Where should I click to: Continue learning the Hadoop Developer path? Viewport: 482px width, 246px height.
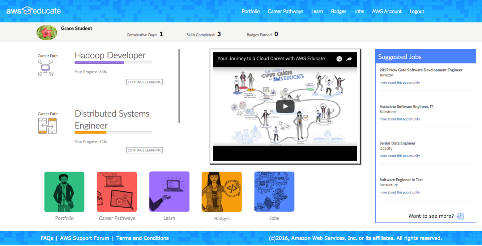point(145,82)
